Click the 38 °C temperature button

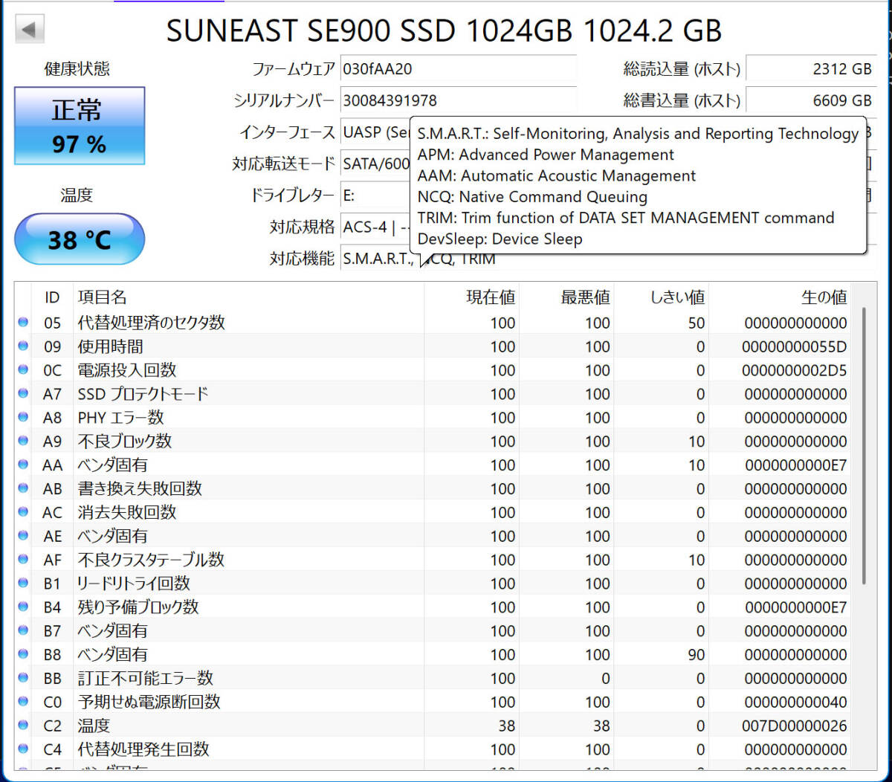80,239
